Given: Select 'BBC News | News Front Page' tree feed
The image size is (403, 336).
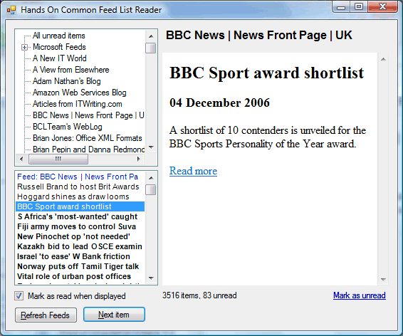Looking at the screenshot, I should (x=88, y=115).
